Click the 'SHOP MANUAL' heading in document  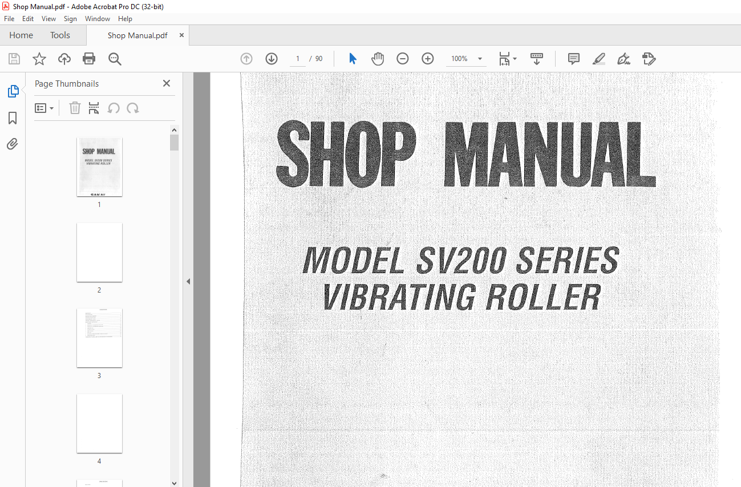pos(466,154)
